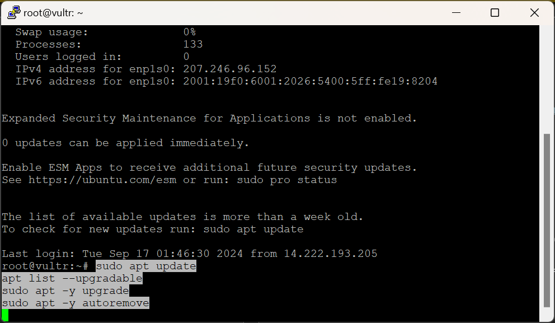Click the sudo apt -y upgrade line
Screen dimensions: 555x323
[65, 291]
